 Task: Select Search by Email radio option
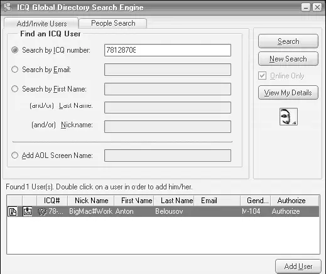point(14,70)
